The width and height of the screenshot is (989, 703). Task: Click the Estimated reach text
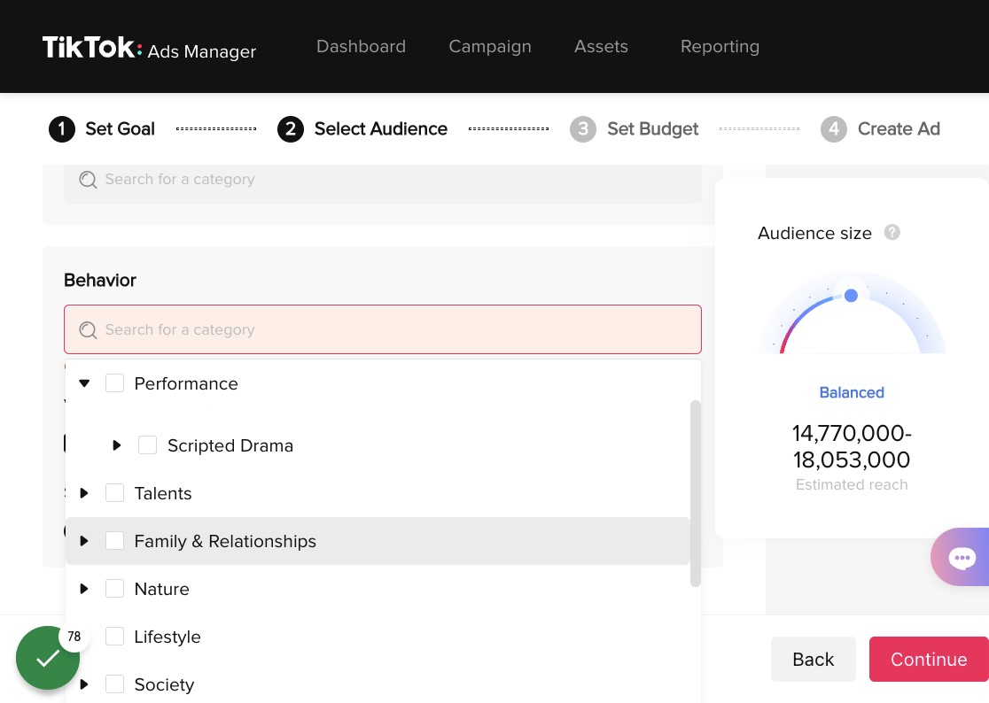pos(852,484)
